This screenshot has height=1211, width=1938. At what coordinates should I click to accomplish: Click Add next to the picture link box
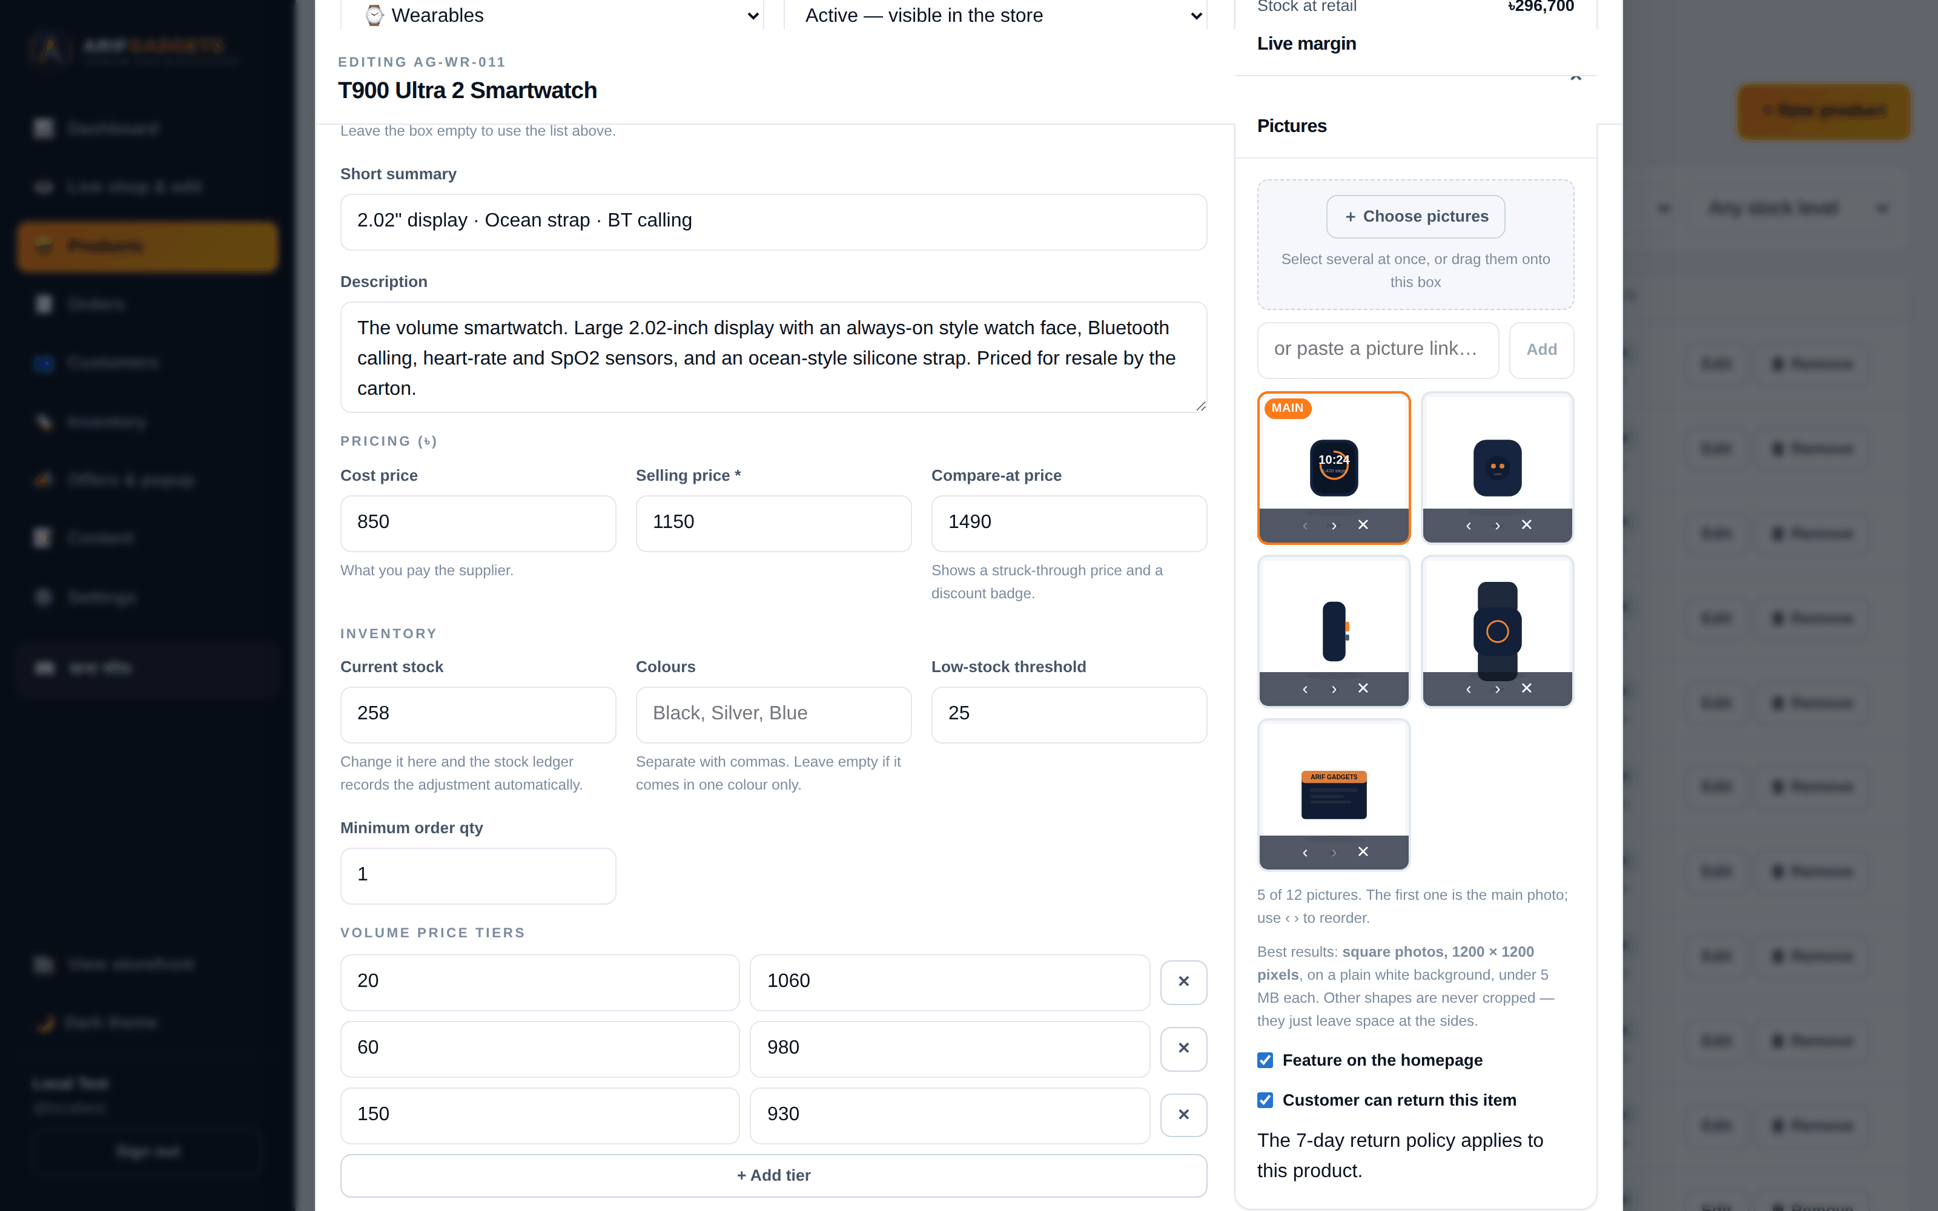click(1541, 350)
